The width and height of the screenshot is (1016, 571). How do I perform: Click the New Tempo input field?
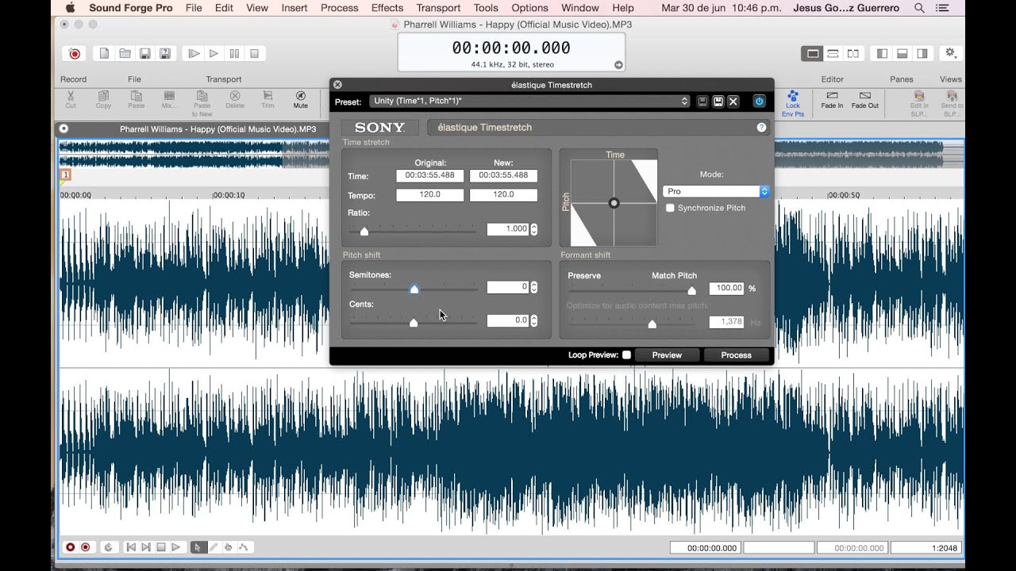click(x=503, y=194)
